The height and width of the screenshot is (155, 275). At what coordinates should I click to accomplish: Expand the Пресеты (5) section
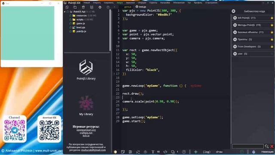click(253, 39)
